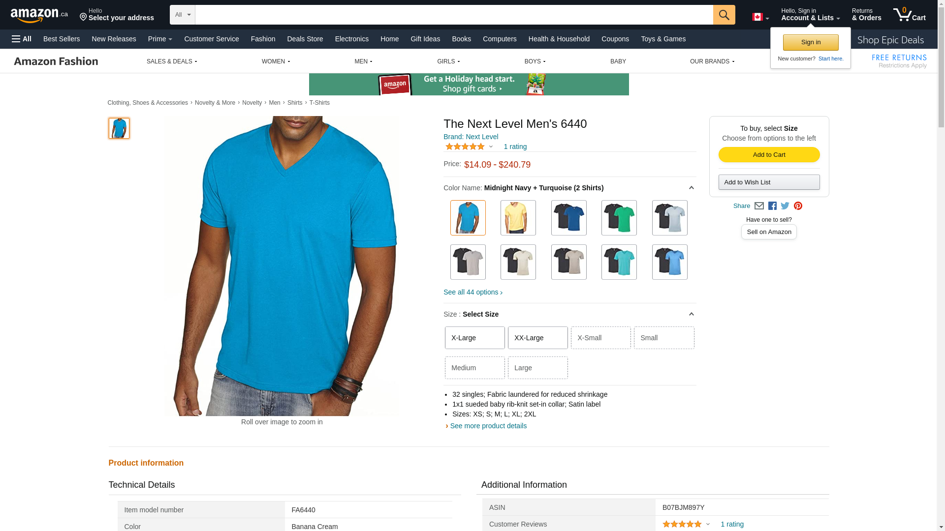
Task: Collapse the Color Name section chevron
Action: coord(691,188)
